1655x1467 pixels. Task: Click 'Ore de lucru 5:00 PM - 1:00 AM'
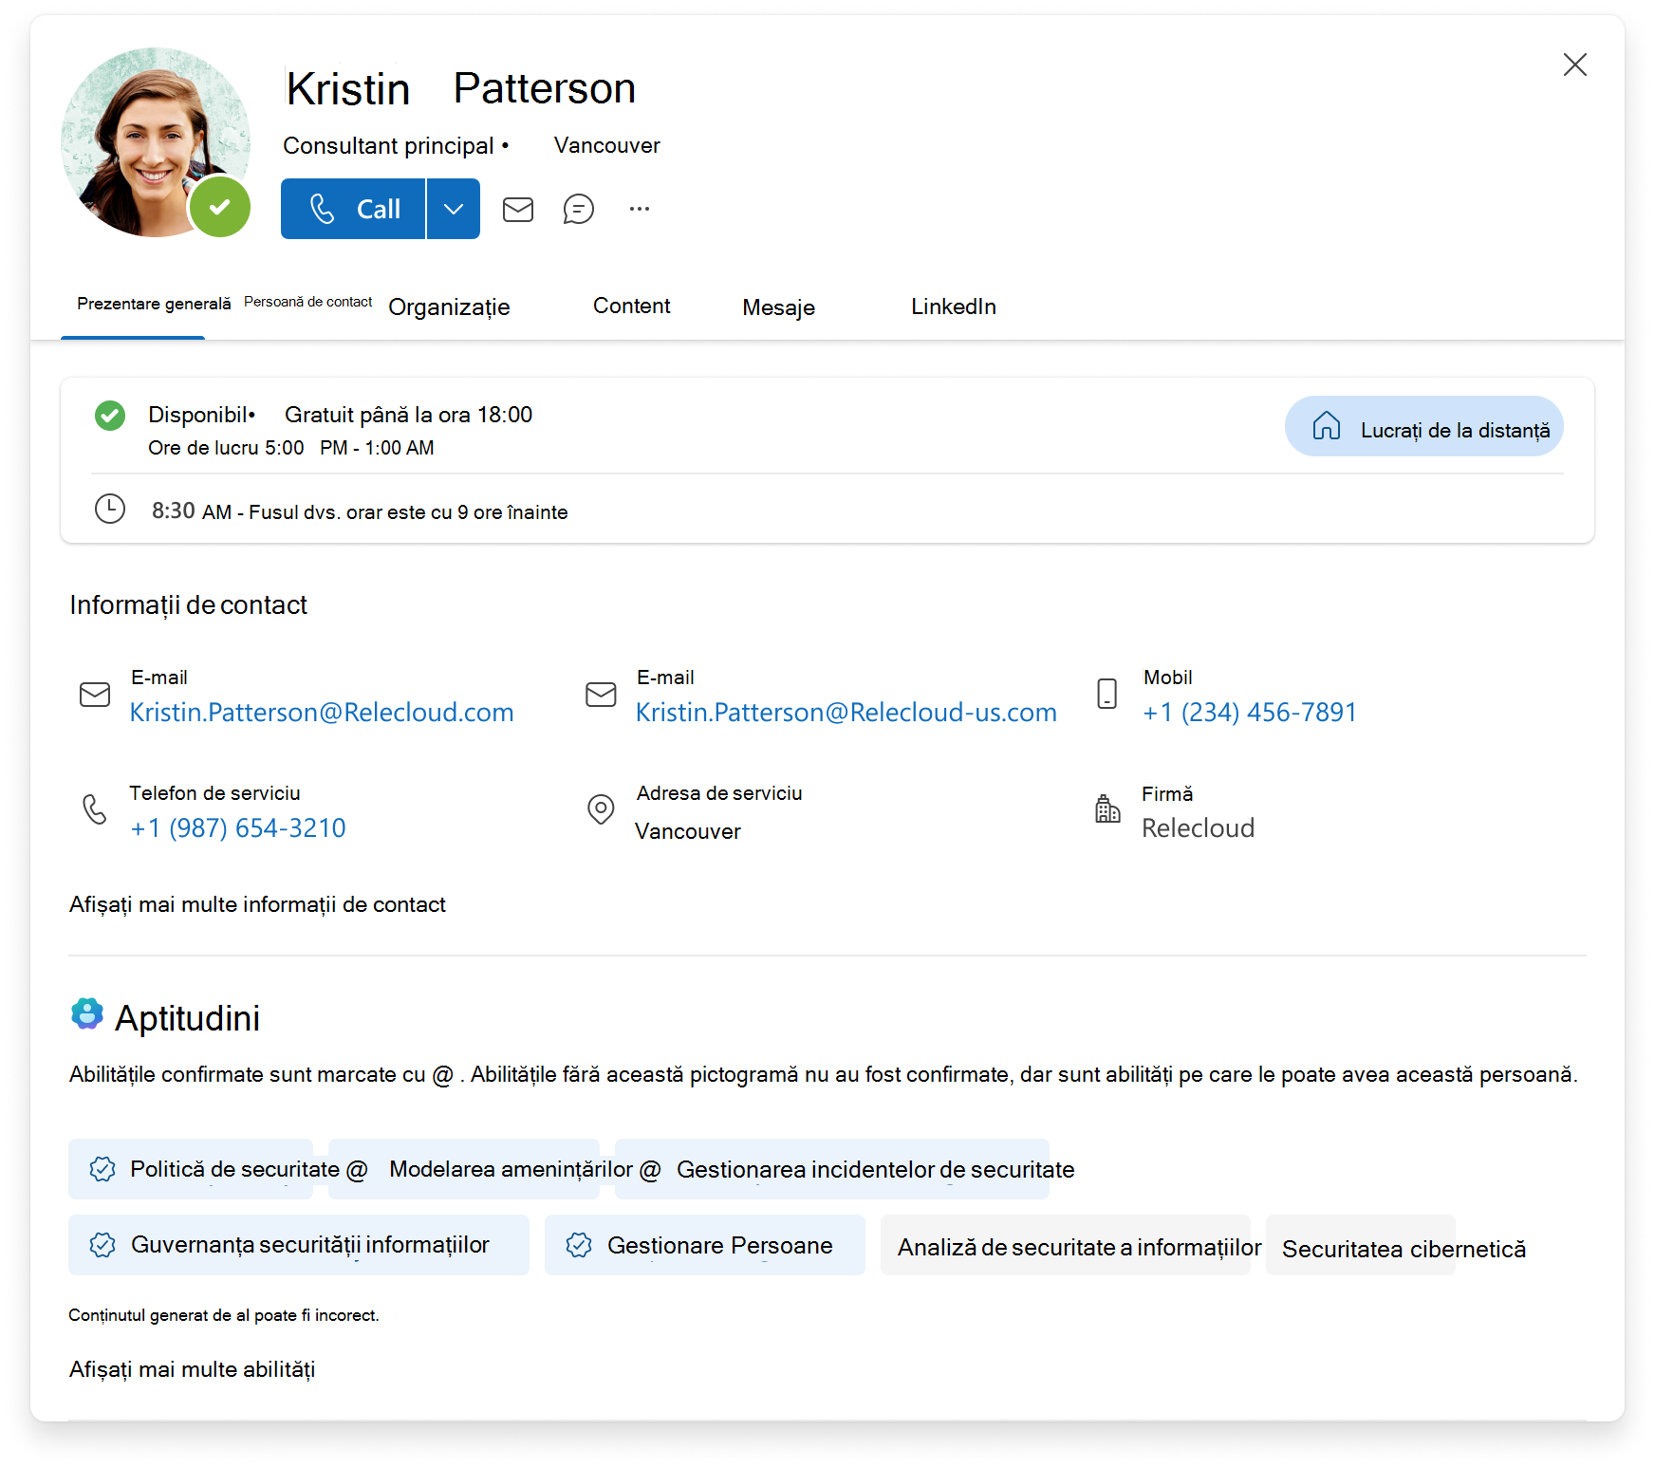291,448
